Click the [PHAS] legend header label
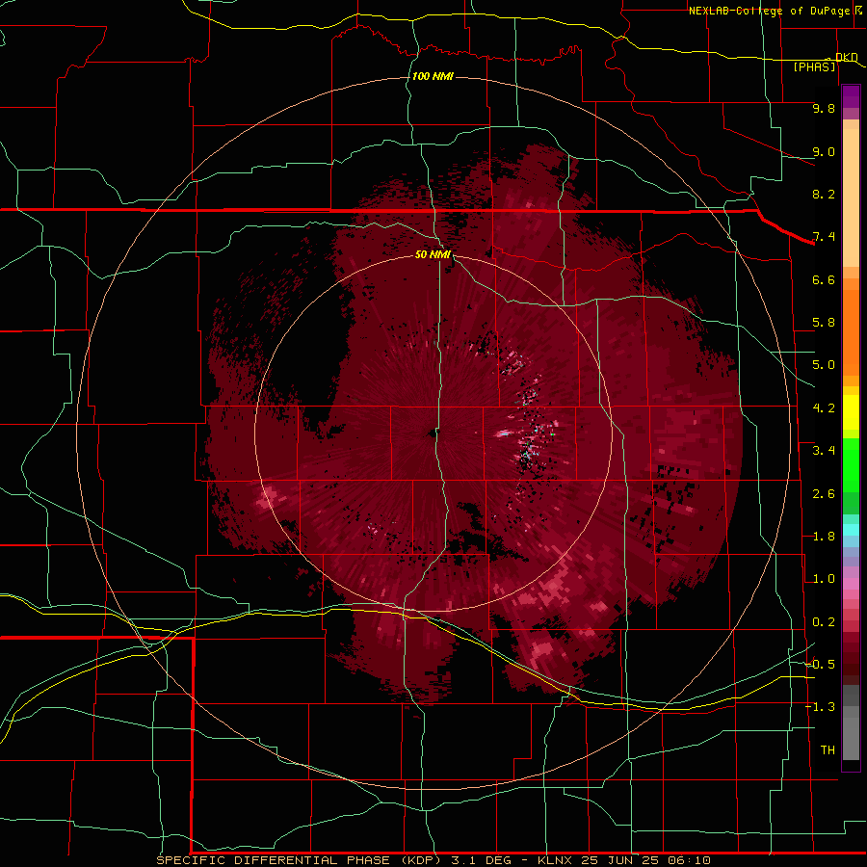The width and height of the screenshot is (867, 867). click(x=814, y=66)
